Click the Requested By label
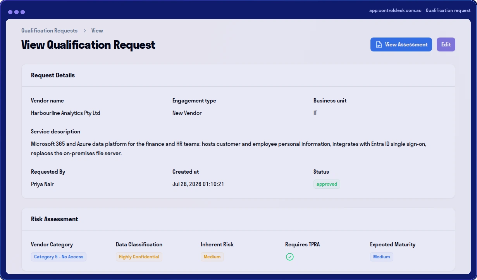Image resolution: width=477 pixels, height=280 pixels. 48,172
